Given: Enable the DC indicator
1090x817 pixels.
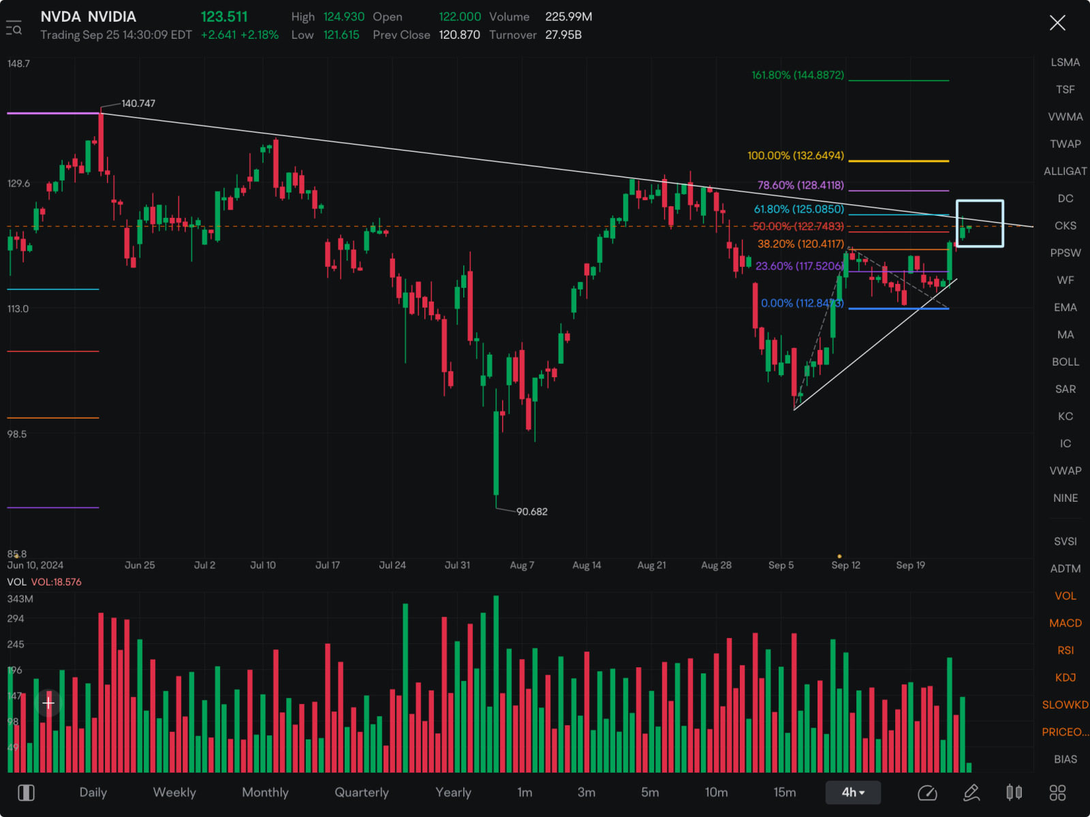Looking at the screenshot, I should (1065, 199).
